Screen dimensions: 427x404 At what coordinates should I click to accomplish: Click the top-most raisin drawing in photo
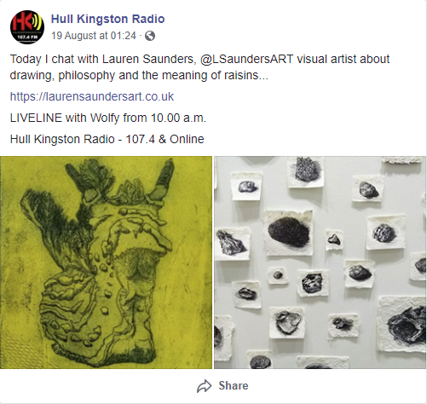[x=308, y=170]
